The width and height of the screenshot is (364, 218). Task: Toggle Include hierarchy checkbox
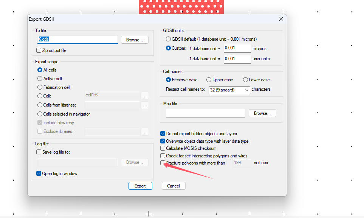pos(40,122)
